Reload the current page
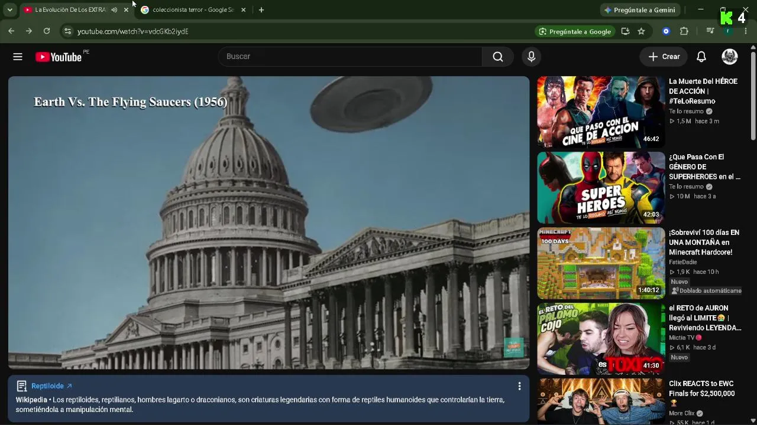The width and height of the screenshot is (757, 425). point(47,31)
